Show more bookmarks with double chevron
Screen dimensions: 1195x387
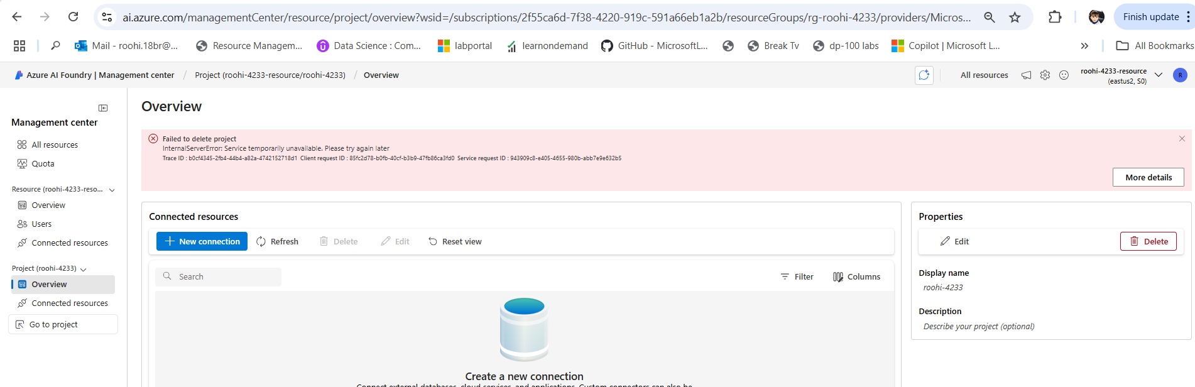tap(1084, 46)
